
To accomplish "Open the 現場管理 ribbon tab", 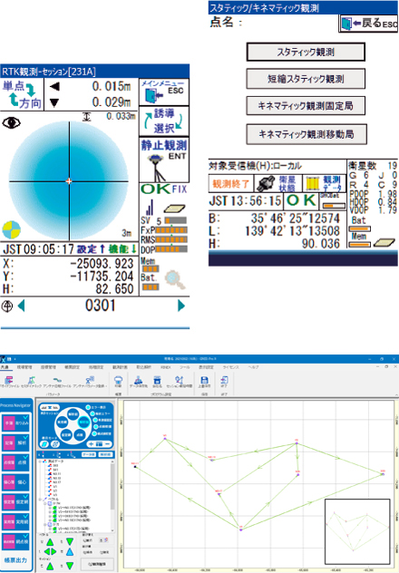I will click(24, 367).
